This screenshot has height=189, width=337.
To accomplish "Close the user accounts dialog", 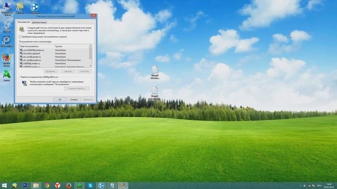I will 93,16.
